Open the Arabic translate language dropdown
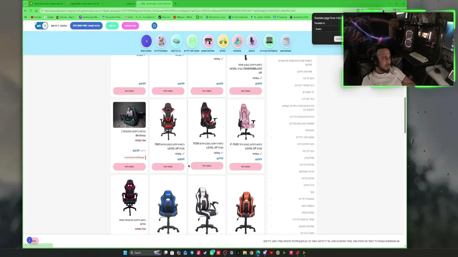 point(328,29)
